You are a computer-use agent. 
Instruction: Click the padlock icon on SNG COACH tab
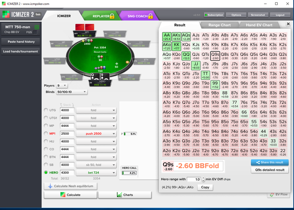click(150, 16)
